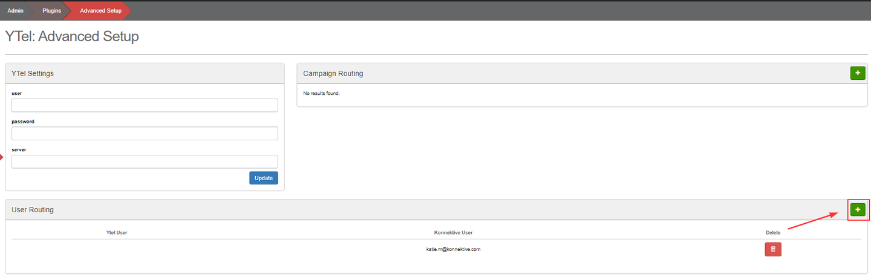Select the Advanced Setup breadcrumb
Viewport: 871px width, 280px height.
(x=100, y=10)
